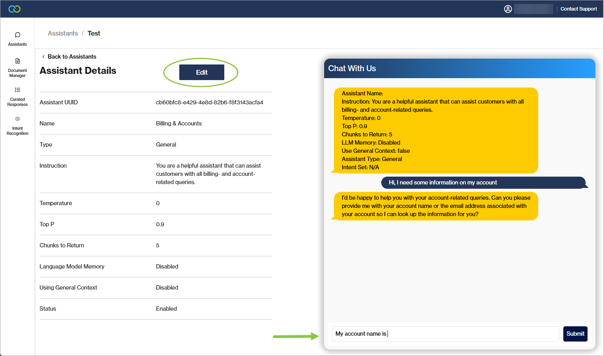Go to Assistants breadcrumb link

point(63,34)
